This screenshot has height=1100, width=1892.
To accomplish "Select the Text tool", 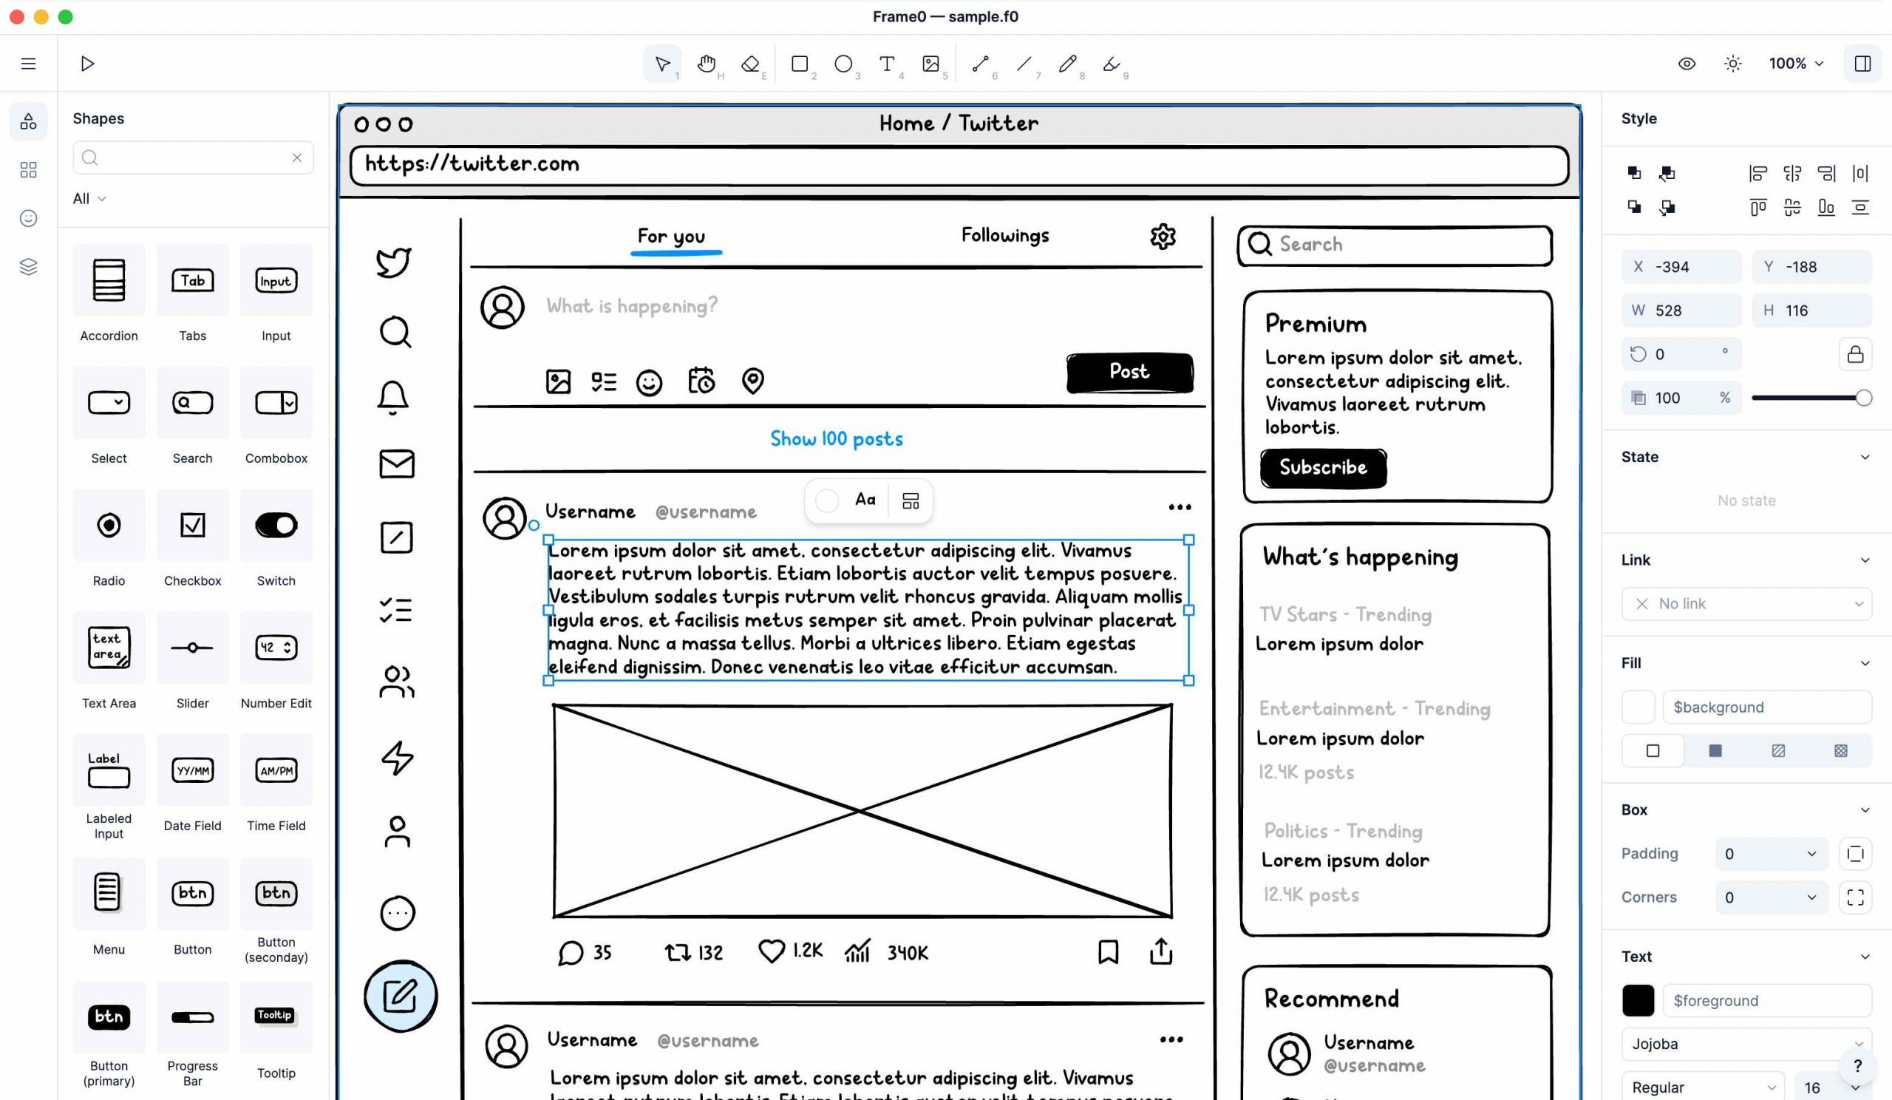I will point(887,63).
